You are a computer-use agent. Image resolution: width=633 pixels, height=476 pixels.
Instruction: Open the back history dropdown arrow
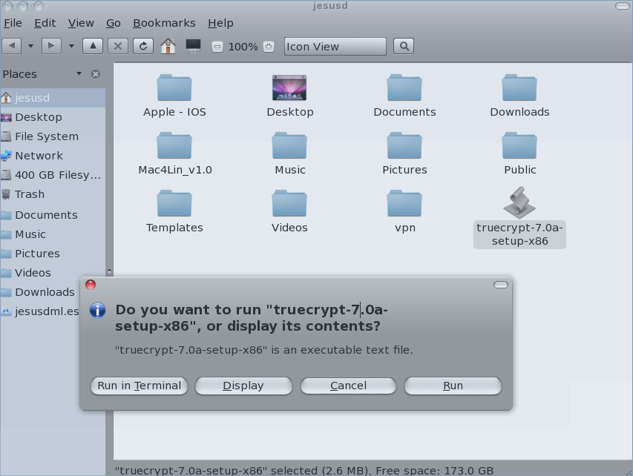(30, 46)
